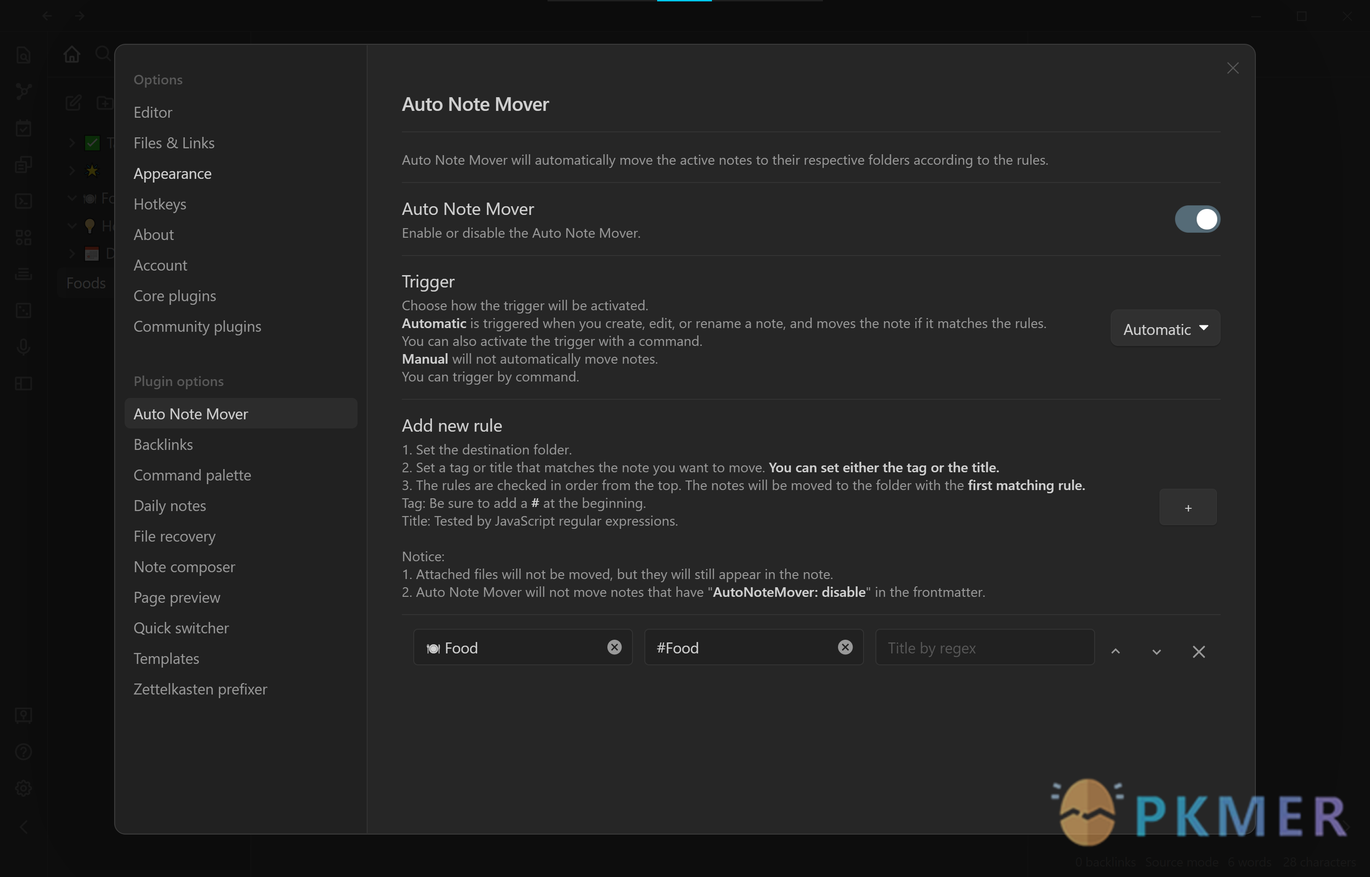Open help with the question mark icon
1370x877 pixels.
(23, 752)
